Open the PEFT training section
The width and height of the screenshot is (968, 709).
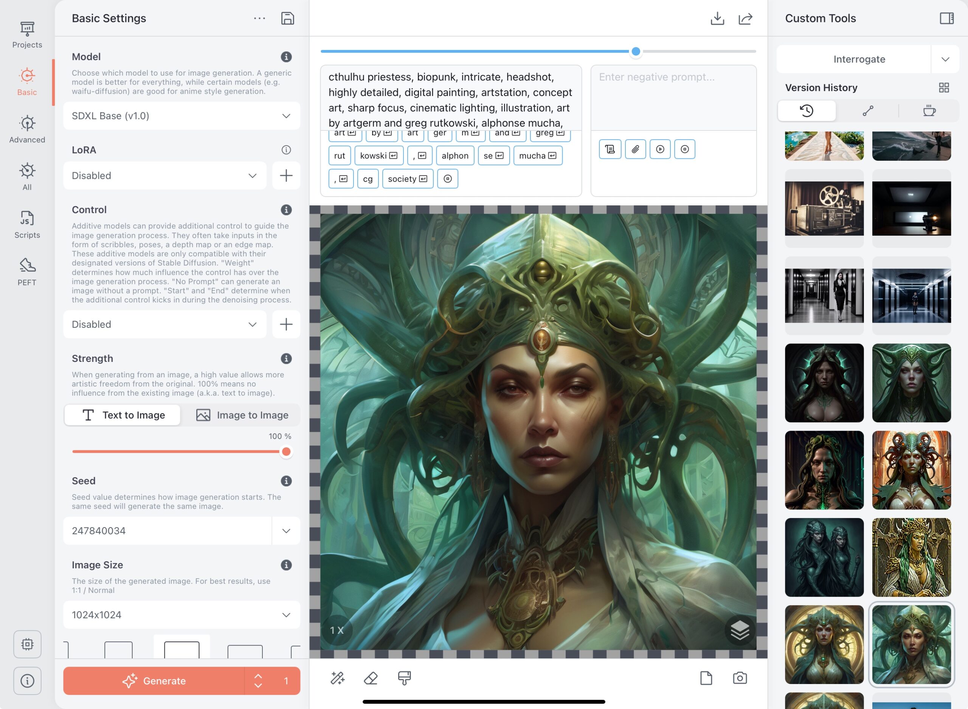pos(27,271)
